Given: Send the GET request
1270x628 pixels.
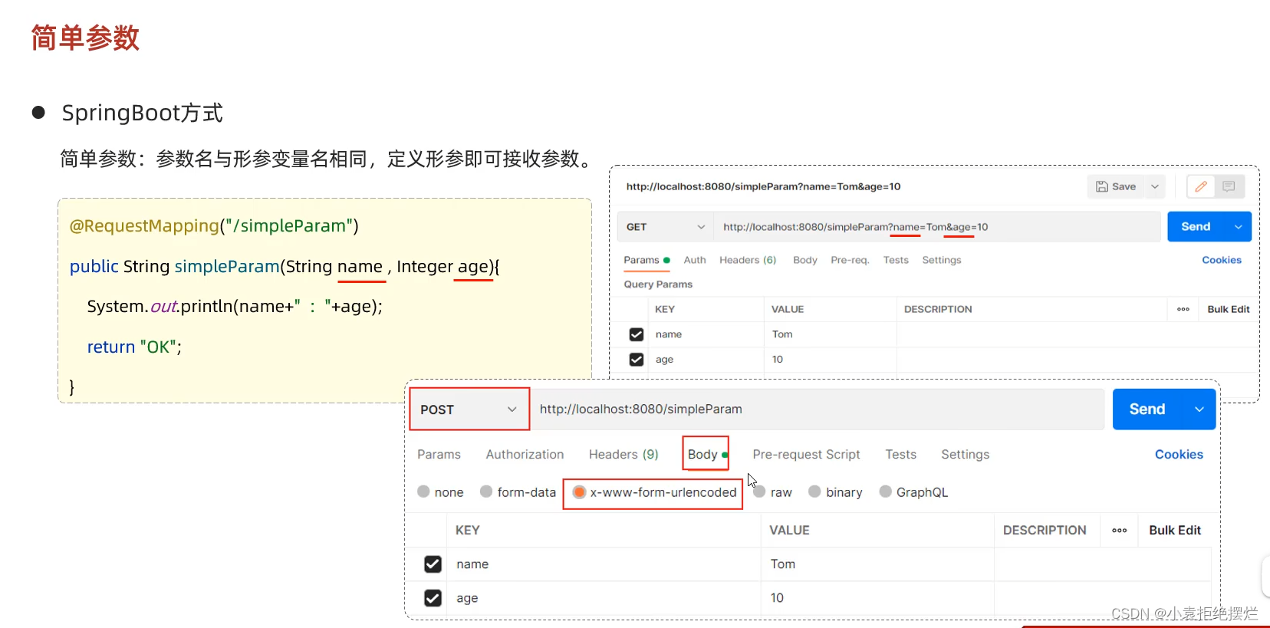Looking at the screenshot, I should pyautogui.click(x=1196, y=227).
